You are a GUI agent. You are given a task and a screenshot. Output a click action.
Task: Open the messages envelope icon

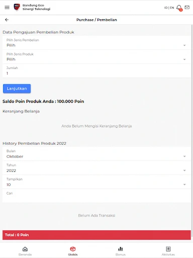[x=187, y=8]
